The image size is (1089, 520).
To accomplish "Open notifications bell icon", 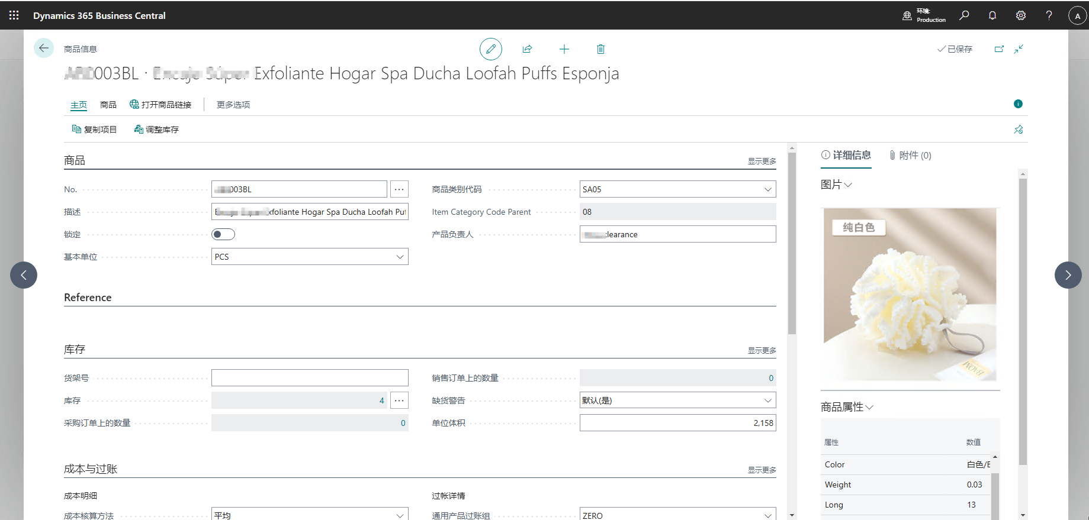I will pyautogui.click(x=992, y=15).
